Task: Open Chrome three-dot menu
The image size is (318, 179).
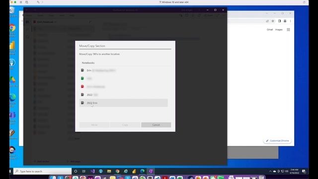Action: pos(290,21)
